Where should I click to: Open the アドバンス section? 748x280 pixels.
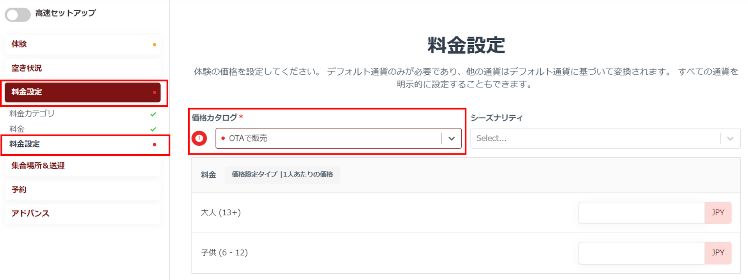tap(30, 213)
